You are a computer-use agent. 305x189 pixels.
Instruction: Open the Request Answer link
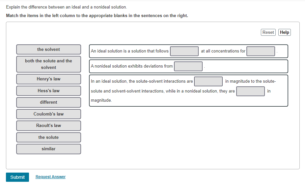(50, 177)
